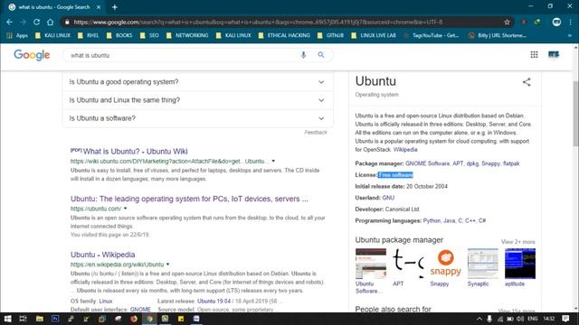Open the browser home page
579x325 pixels.
(51, 22)
